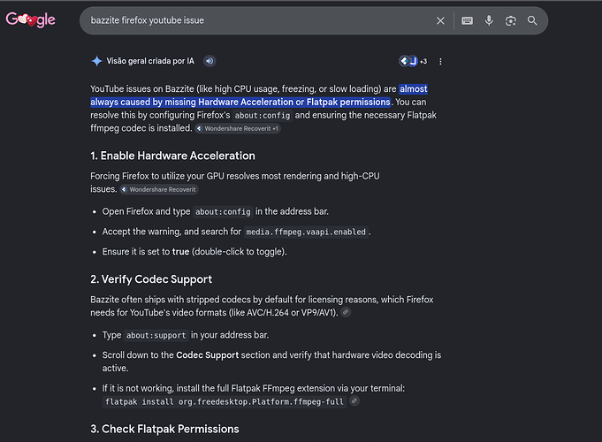Submit search with magnifying glass icon
Screen dimensions: 602x442
(x=532, y=20)
